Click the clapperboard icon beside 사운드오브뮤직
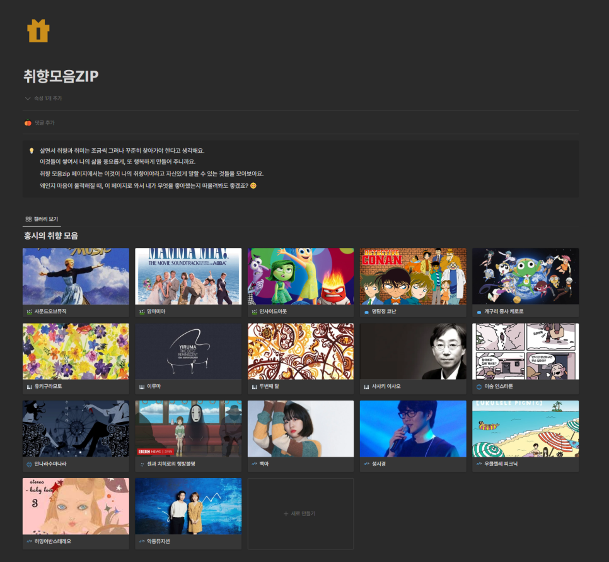 (29, 312)
